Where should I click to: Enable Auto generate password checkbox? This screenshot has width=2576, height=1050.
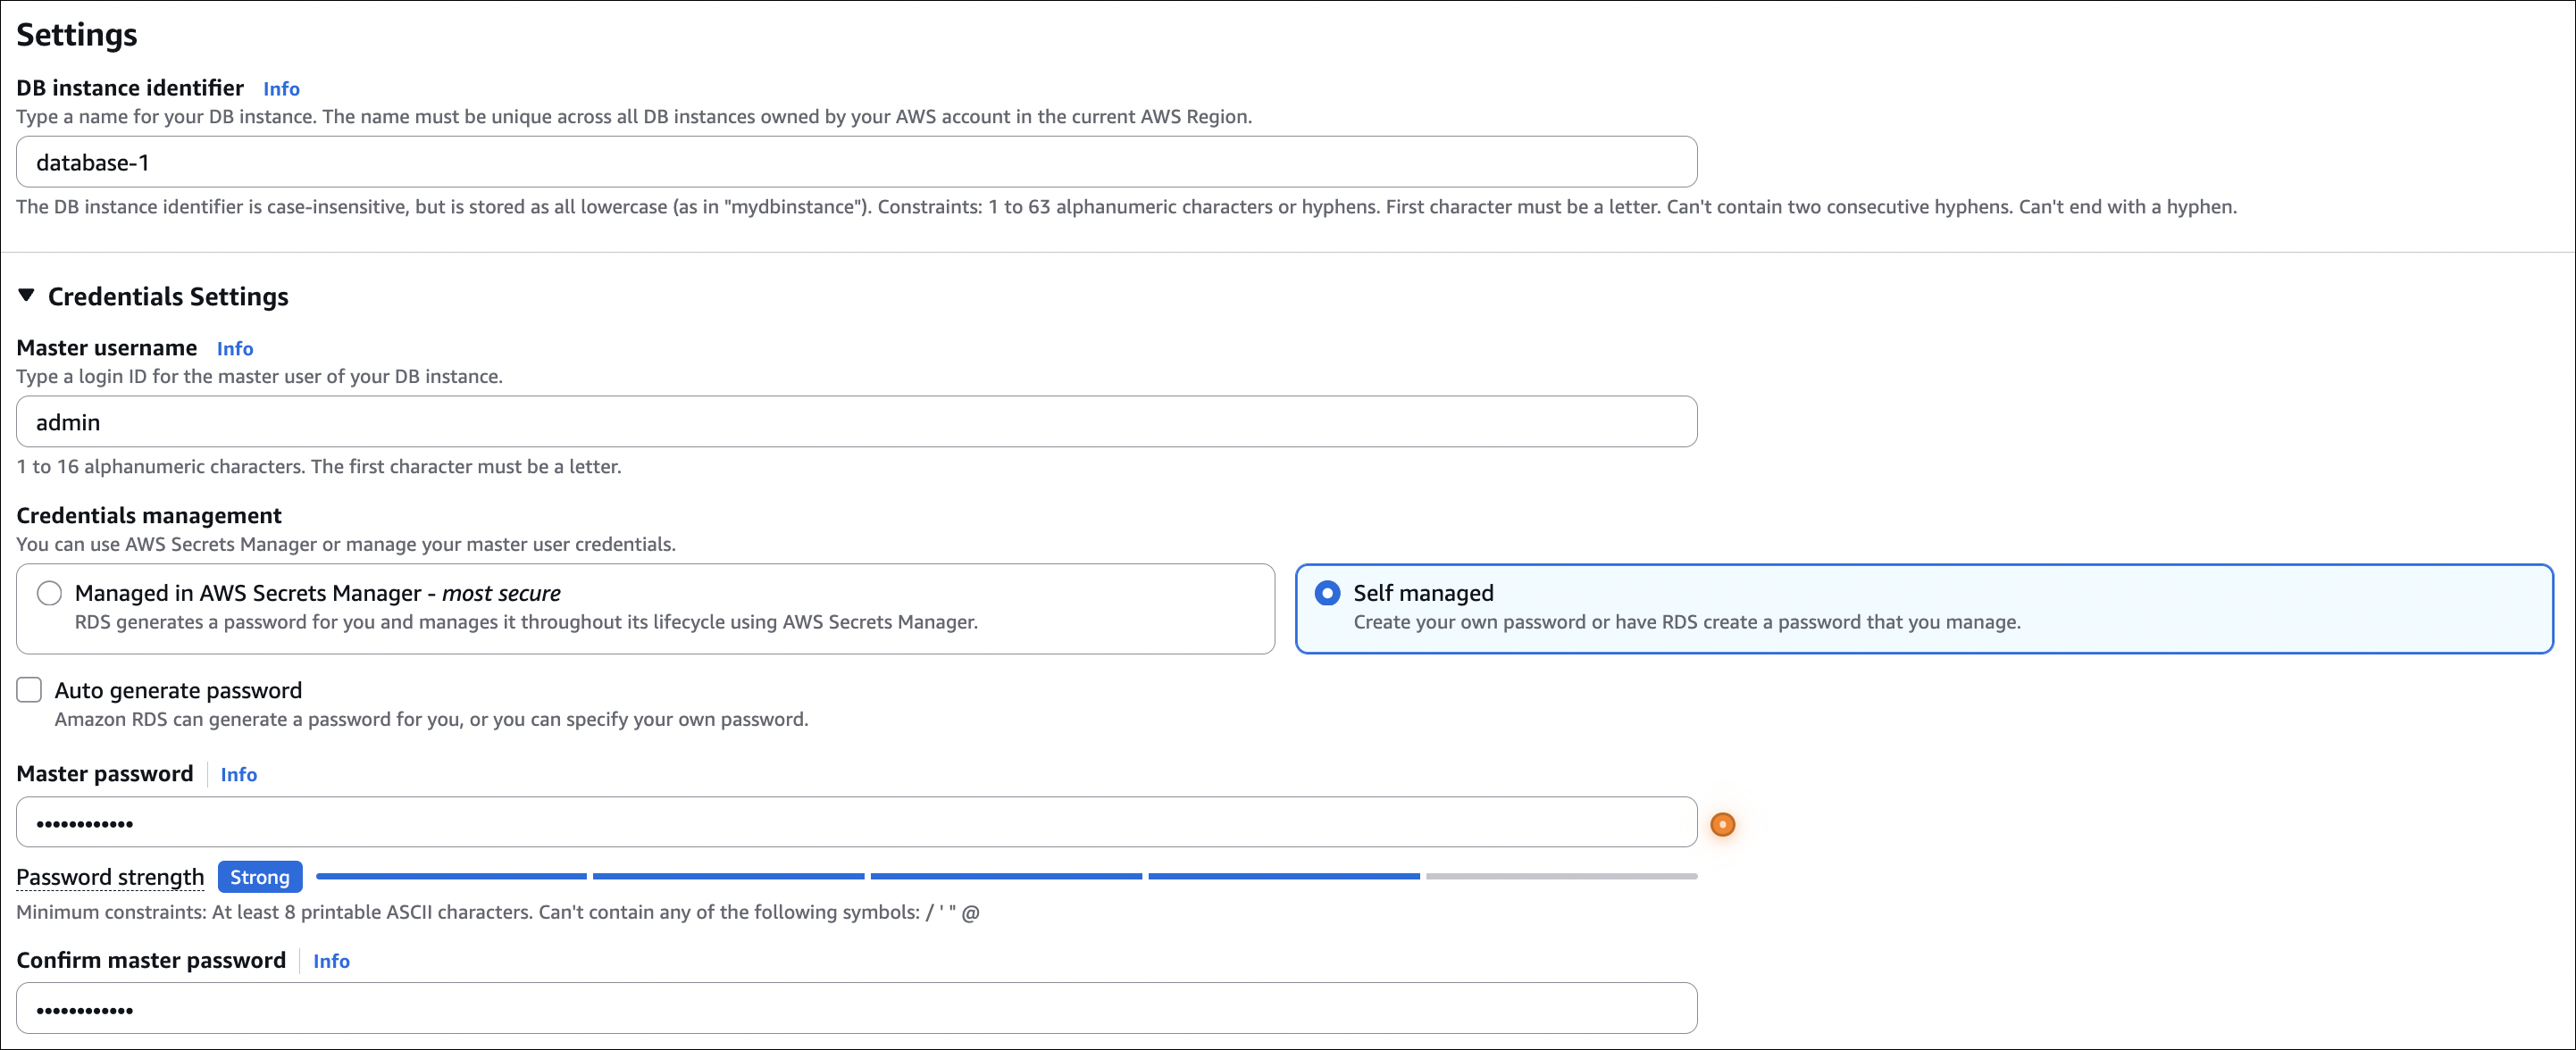[x=29, y=690]
